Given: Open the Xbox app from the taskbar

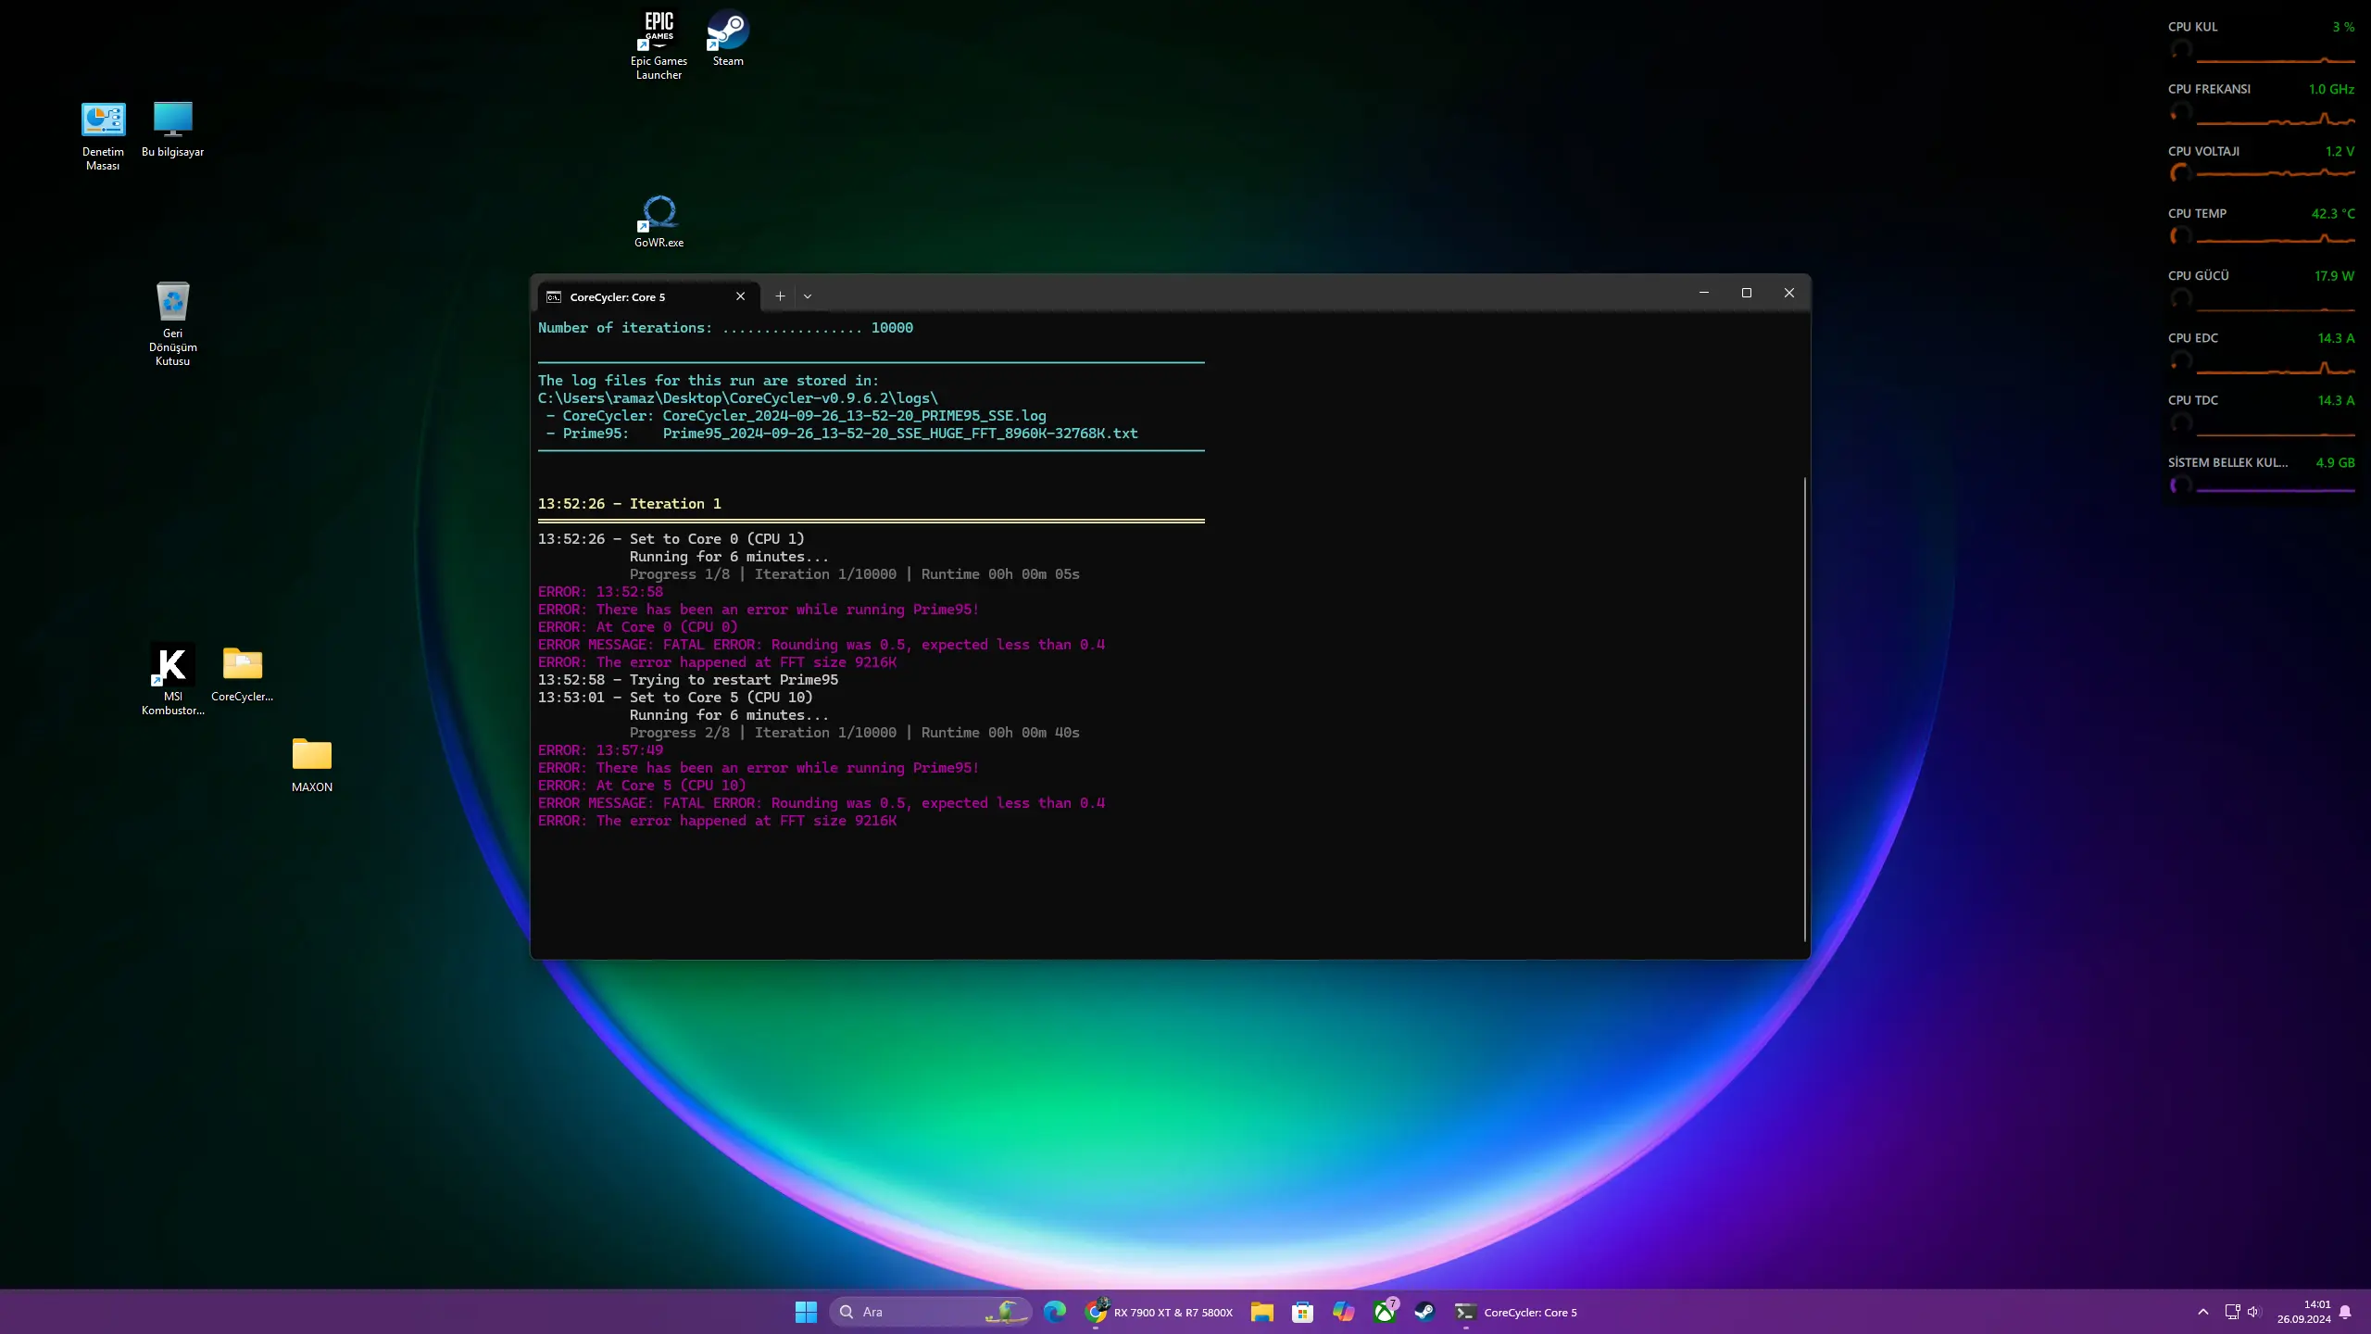Looking at the screenshot, I should (x=1385, y=1312).
